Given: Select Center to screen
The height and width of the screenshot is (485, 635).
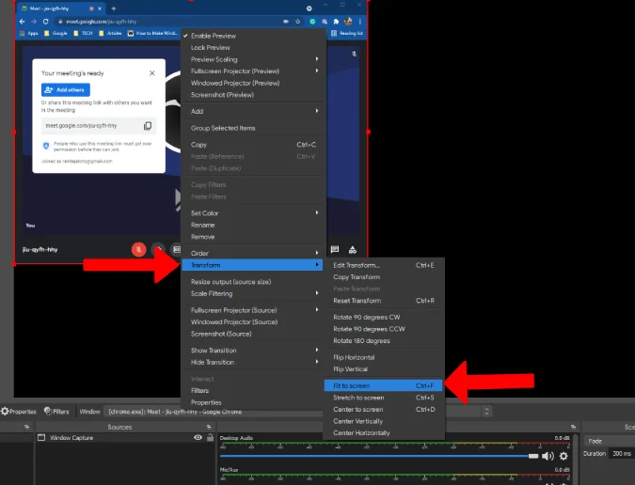Looking at the screenshot, I should 384,410.
